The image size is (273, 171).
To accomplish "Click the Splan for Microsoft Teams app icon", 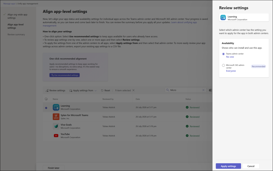I will pyautogui.click(x=56, y=117).
